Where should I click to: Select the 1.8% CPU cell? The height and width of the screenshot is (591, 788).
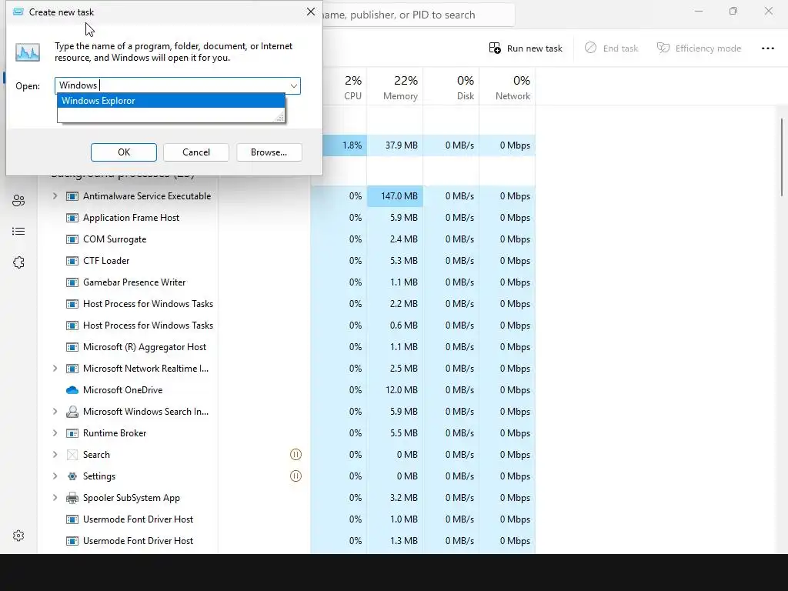pyautogui.click(x=345, y=145)
